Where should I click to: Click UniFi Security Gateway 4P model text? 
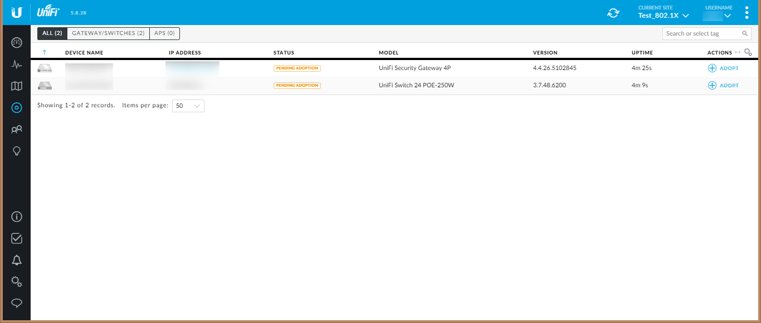[x=414, y=68]
